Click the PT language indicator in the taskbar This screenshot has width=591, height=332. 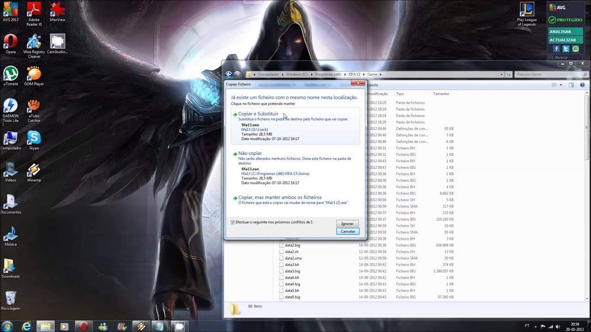527,326
